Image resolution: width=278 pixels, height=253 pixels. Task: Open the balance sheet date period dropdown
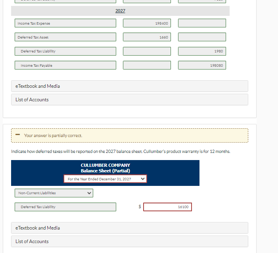point(105,179)
